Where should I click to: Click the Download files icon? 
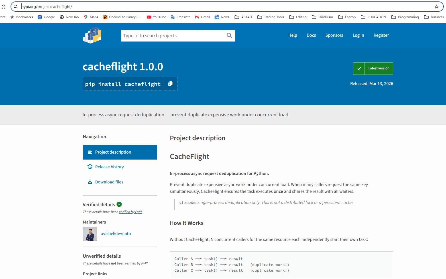coord(90,181)
